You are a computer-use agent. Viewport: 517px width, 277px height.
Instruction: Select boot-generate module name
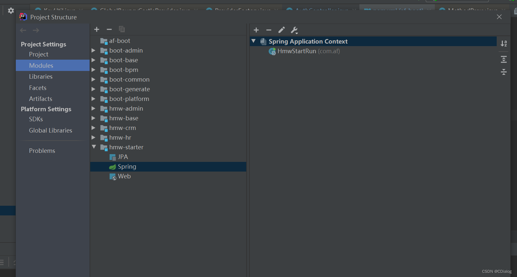click(x=130, y=89)
